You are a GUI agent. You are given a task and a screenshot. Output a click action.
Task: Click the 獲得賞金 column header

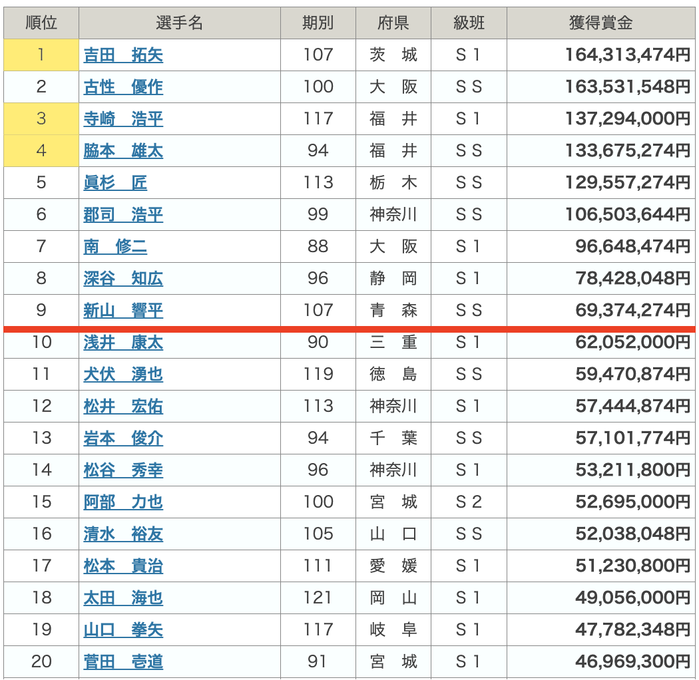click(x=600, y=23)
